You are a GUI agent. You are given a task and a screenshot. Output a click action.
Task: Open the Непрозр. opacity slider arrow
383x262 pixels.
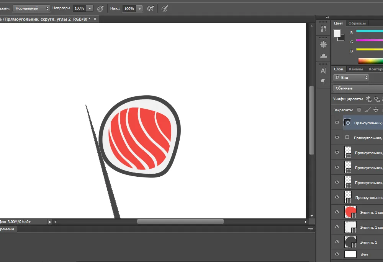pos(90,8)
